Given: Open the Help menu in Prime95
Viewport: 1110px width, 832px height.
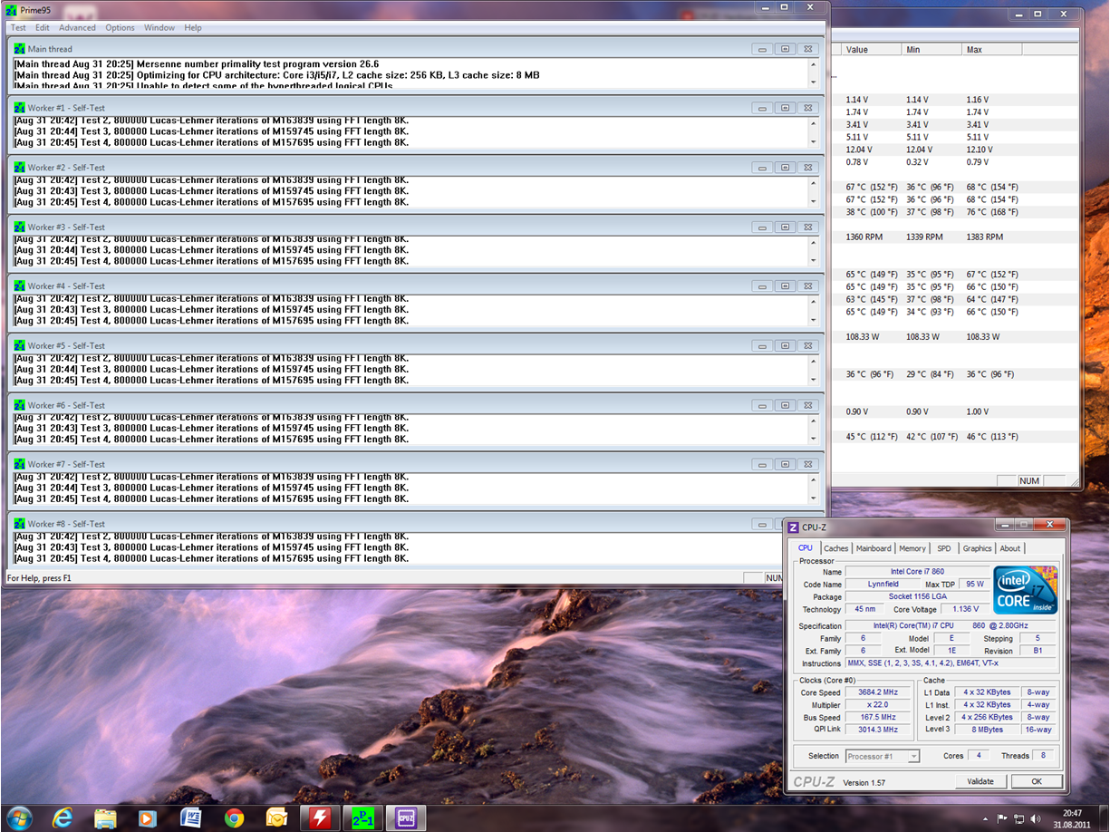Looking at the screenshot, I should click(193, 28).
